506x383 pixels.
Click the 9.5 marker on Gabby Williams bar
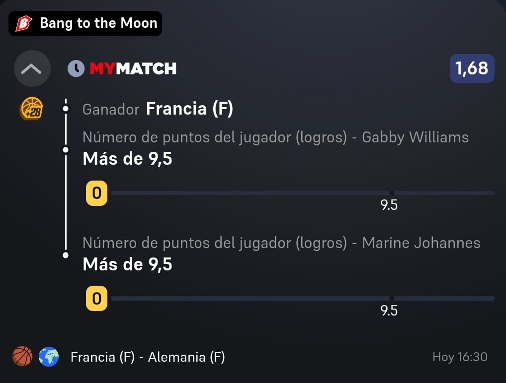click(389, 205)
